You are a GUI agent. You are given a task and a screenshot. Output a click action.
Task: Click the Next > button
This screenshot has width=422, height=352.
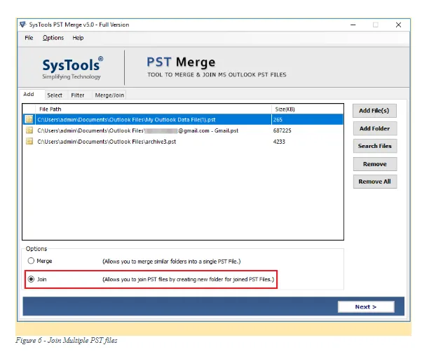366,307
